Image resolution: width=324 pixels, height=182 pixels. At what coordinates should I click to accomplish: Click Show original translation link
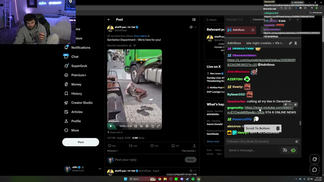click(140, 36)
